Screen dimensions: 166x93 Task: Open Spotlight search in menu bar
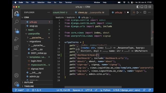click(x=128, y=2)
